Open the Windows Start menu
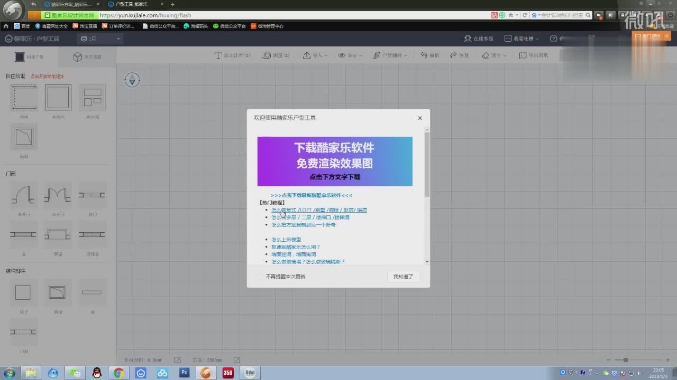The height and width of the screenshot is (380, 677). [10, 373]
